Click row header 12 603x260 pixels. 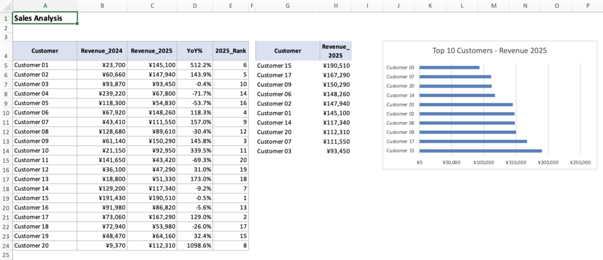pos(5,131)
